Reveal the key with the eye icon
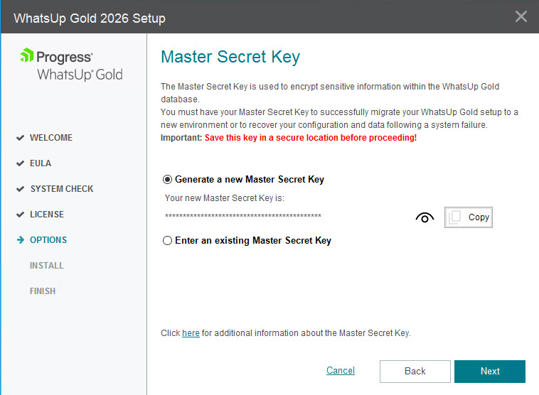Screen dimensions: 539x395 (425, 217)
